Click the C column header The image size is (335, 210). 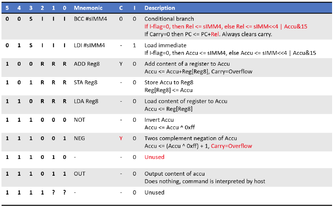pyautogui.click(x=121, y=8)
